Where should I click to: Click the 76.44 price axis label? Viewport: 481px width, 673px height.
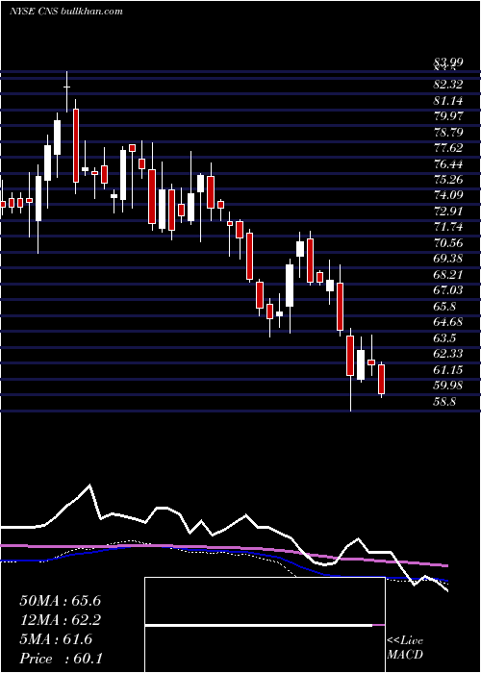click(448, 164)
